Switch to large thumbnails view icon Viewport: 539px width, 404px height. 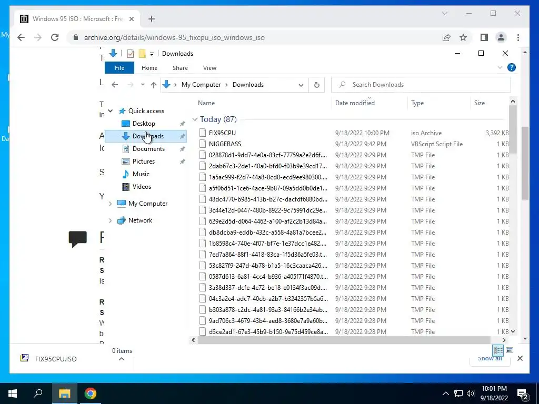(510, 350)
